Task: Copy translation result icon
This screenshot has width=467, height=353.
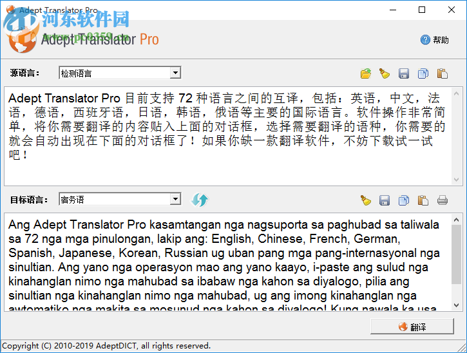Action: (404, 200)
